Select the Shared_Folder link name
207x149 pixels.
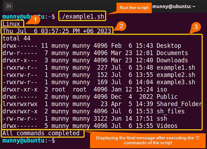(x=179, y=104)
